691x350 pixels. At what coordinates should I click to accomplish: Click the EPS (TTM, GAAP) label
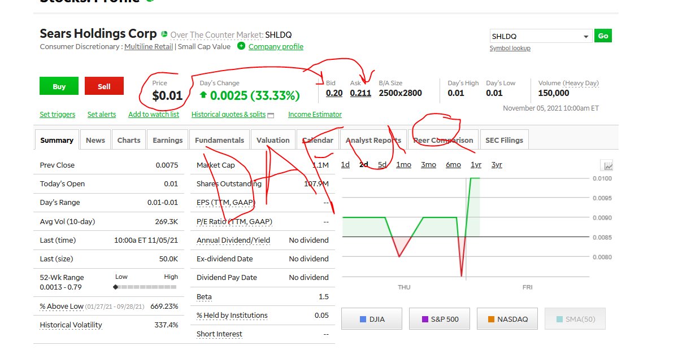[226, 203]
